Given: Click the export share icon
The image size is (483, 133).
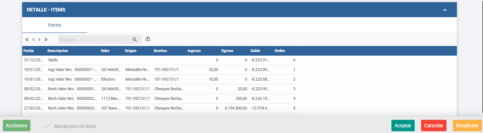Looking at the screenshot, I should click(x=148, y=39).
